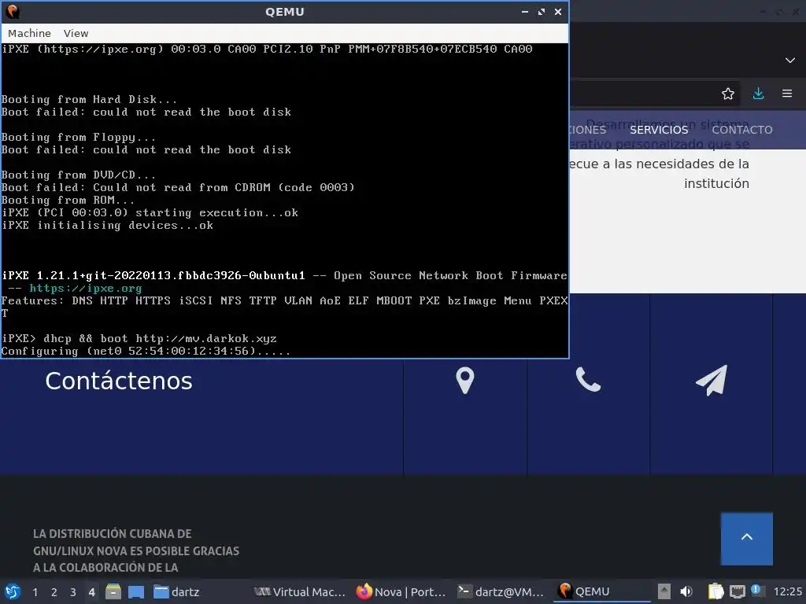Open the file manager launcher in taskbar
Image resolution: width=806 pixels, height=604 pixels.
click(x=113, y=591)
